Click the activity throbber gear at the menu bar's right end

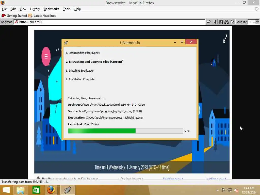coord(257,9)
